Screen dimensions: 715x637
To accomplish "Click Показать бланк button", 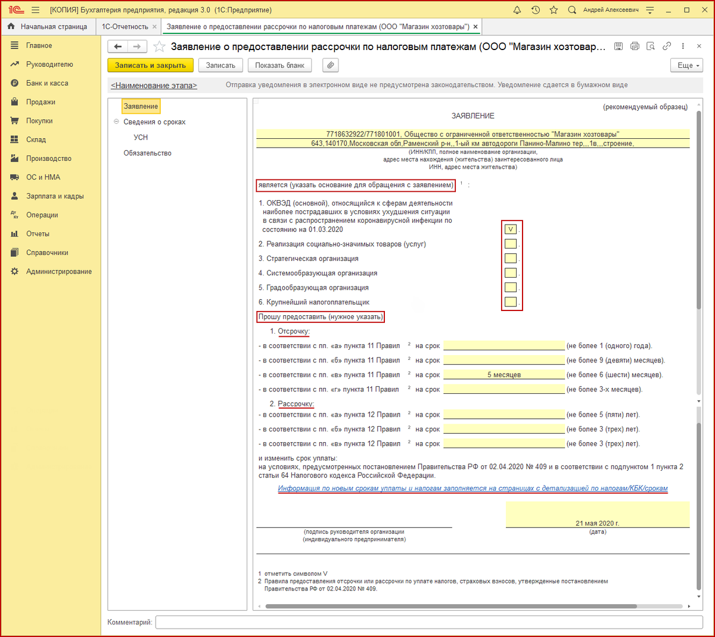I will 280,66.
